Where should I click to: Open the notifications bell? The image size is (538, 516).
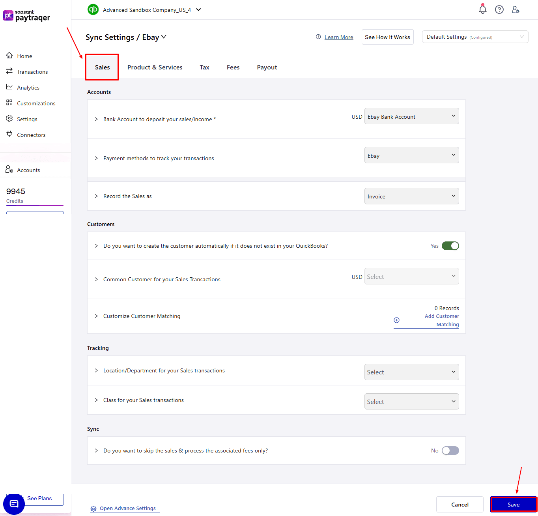(x=482, y=9)
